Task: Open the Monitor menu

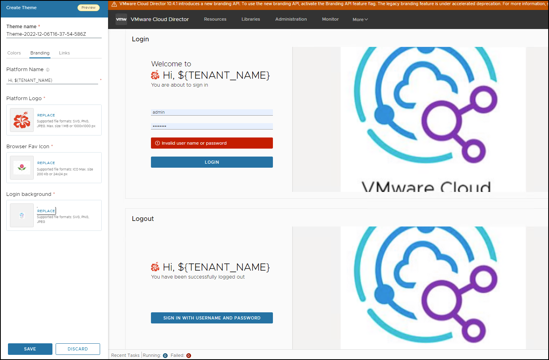Action: click(x=331, y=19)
